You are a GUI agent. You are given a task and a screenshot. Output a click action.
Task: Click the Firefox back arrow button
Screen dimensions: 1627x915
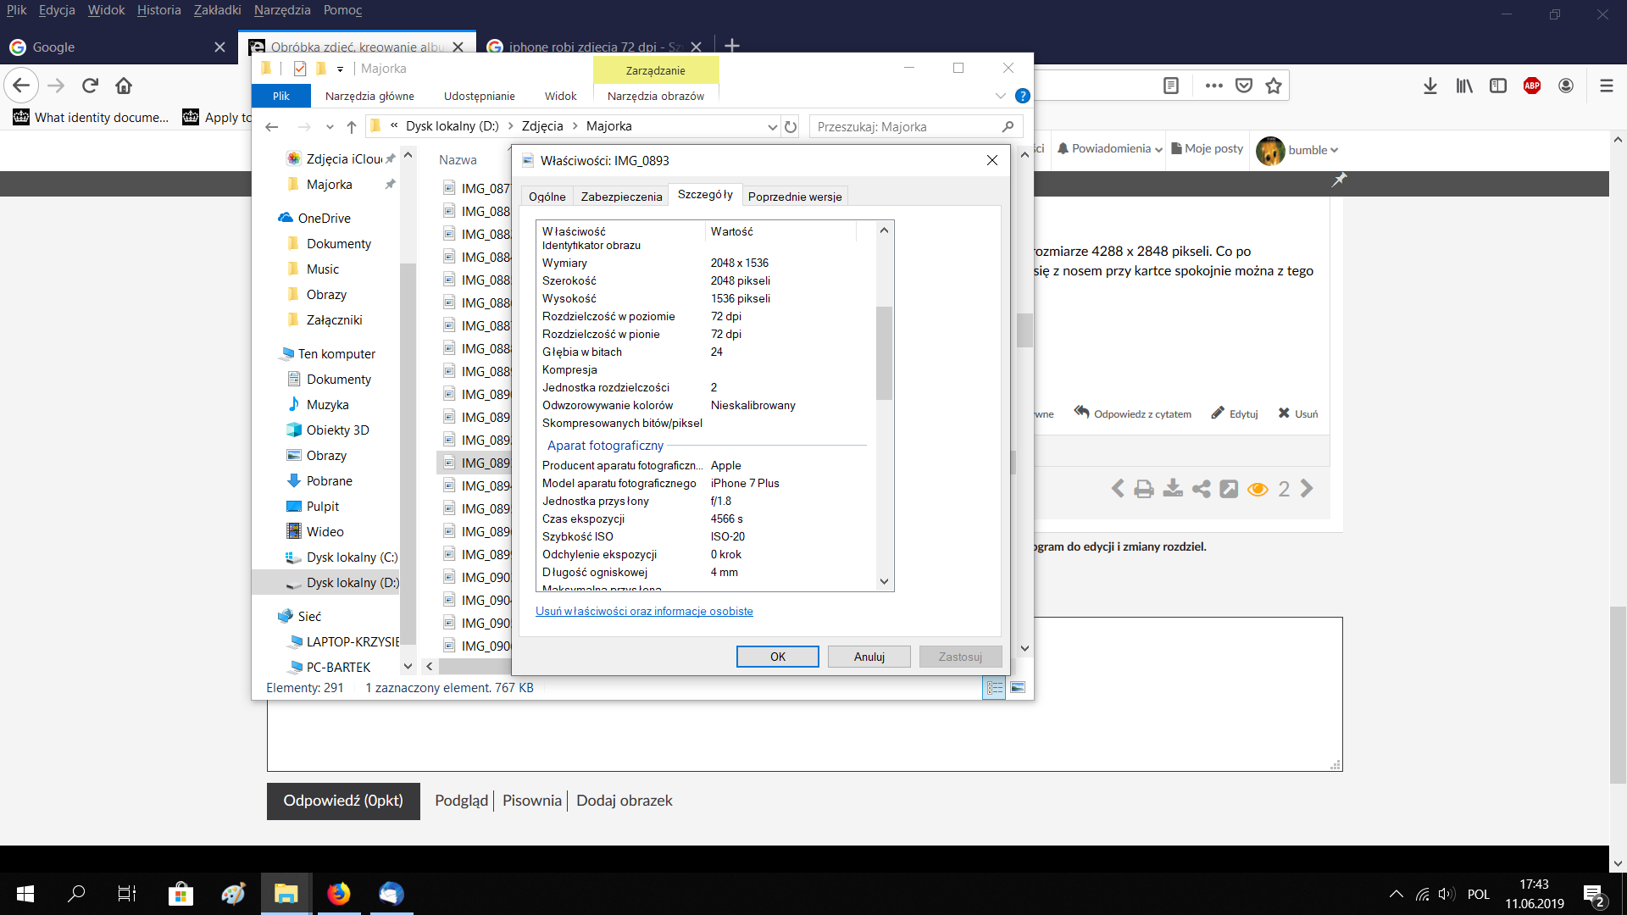[x=21, y=86]
